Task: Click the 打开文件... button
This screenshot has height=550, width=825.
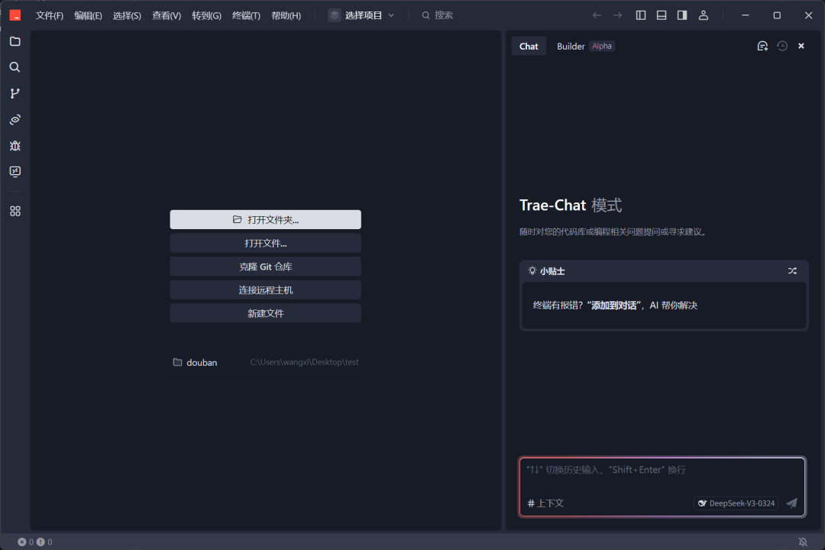Action: [266, 243]
